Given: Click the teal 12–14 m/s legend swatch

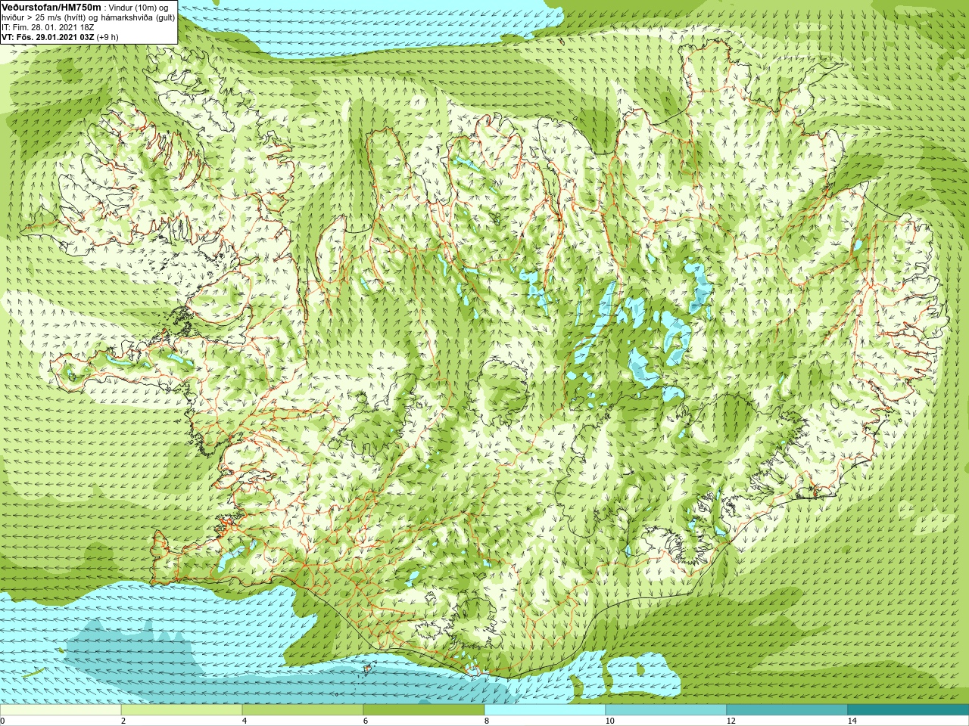Looking at the screenshot, I should (787, 710).
